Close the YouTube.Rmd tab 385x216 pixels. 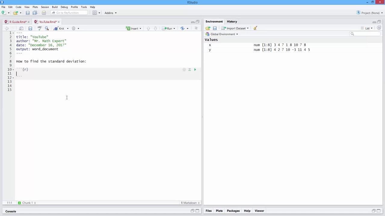click(59, 22)
